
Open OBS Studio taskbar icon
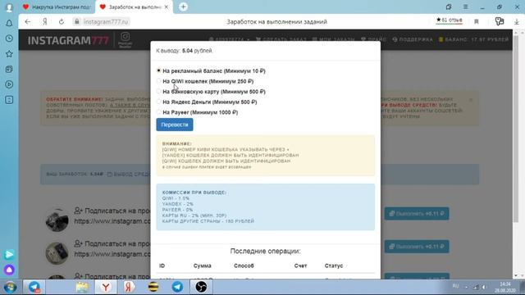201,287
